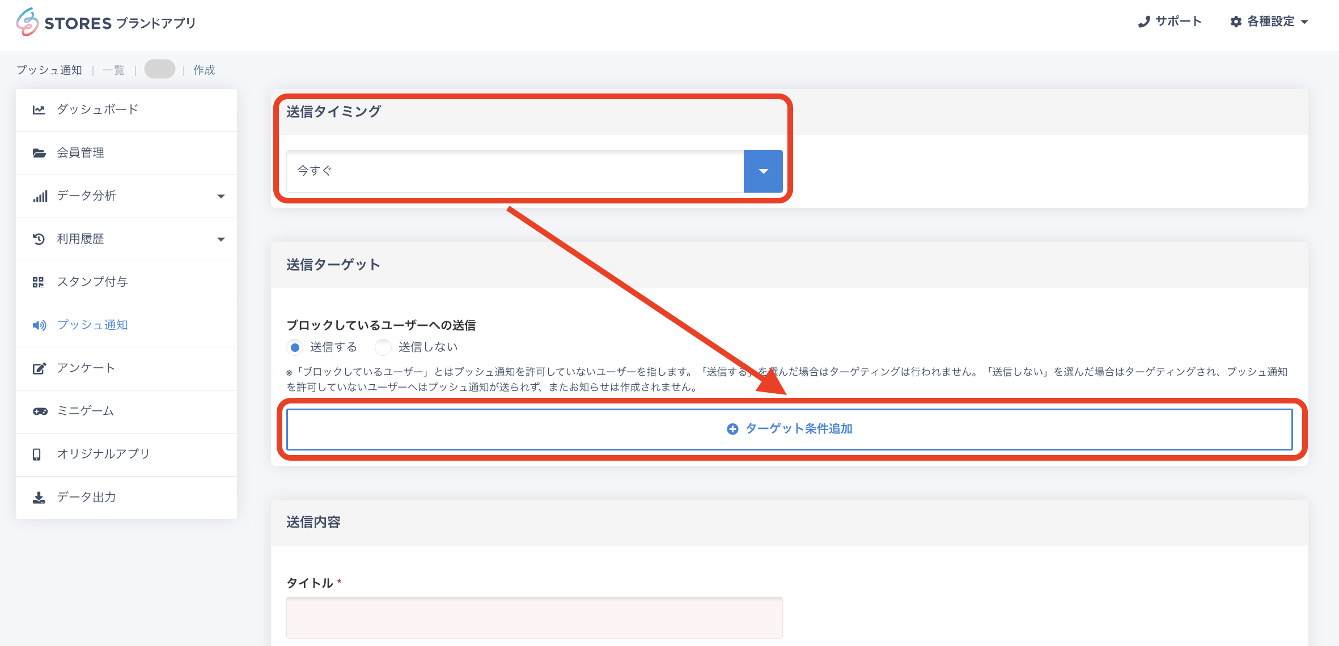This screenshot has height=646, width=1339.
Task: Click the ターゲット条件追加 button
Action: [x=789, y=429]
